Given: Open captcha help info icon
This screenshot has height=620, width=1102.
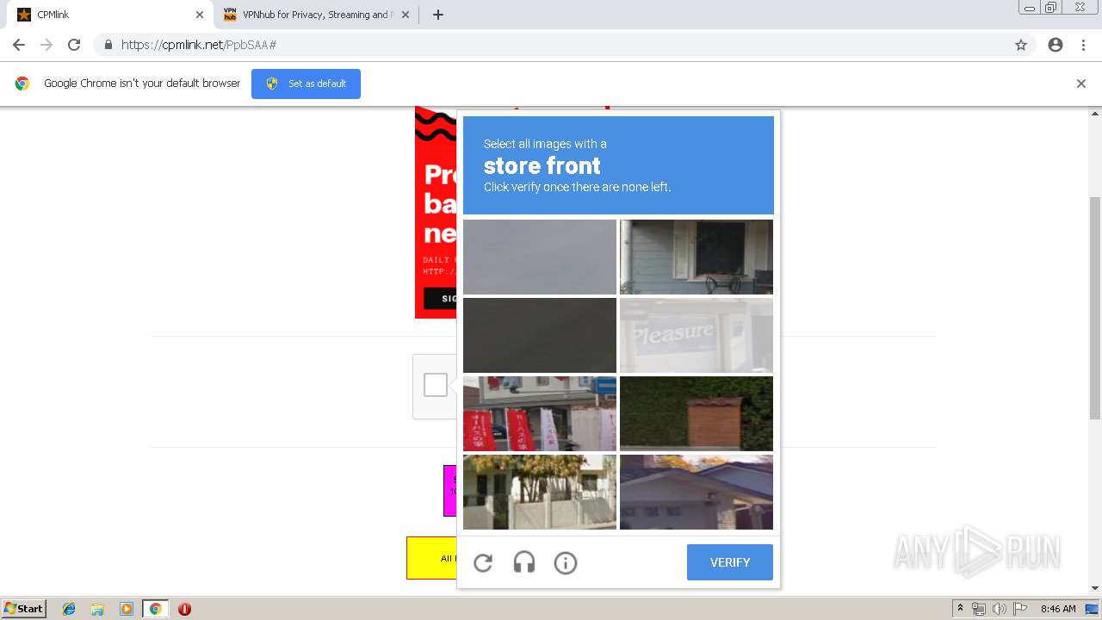Looking at the screenshot, I should click(x=566, y=563).
